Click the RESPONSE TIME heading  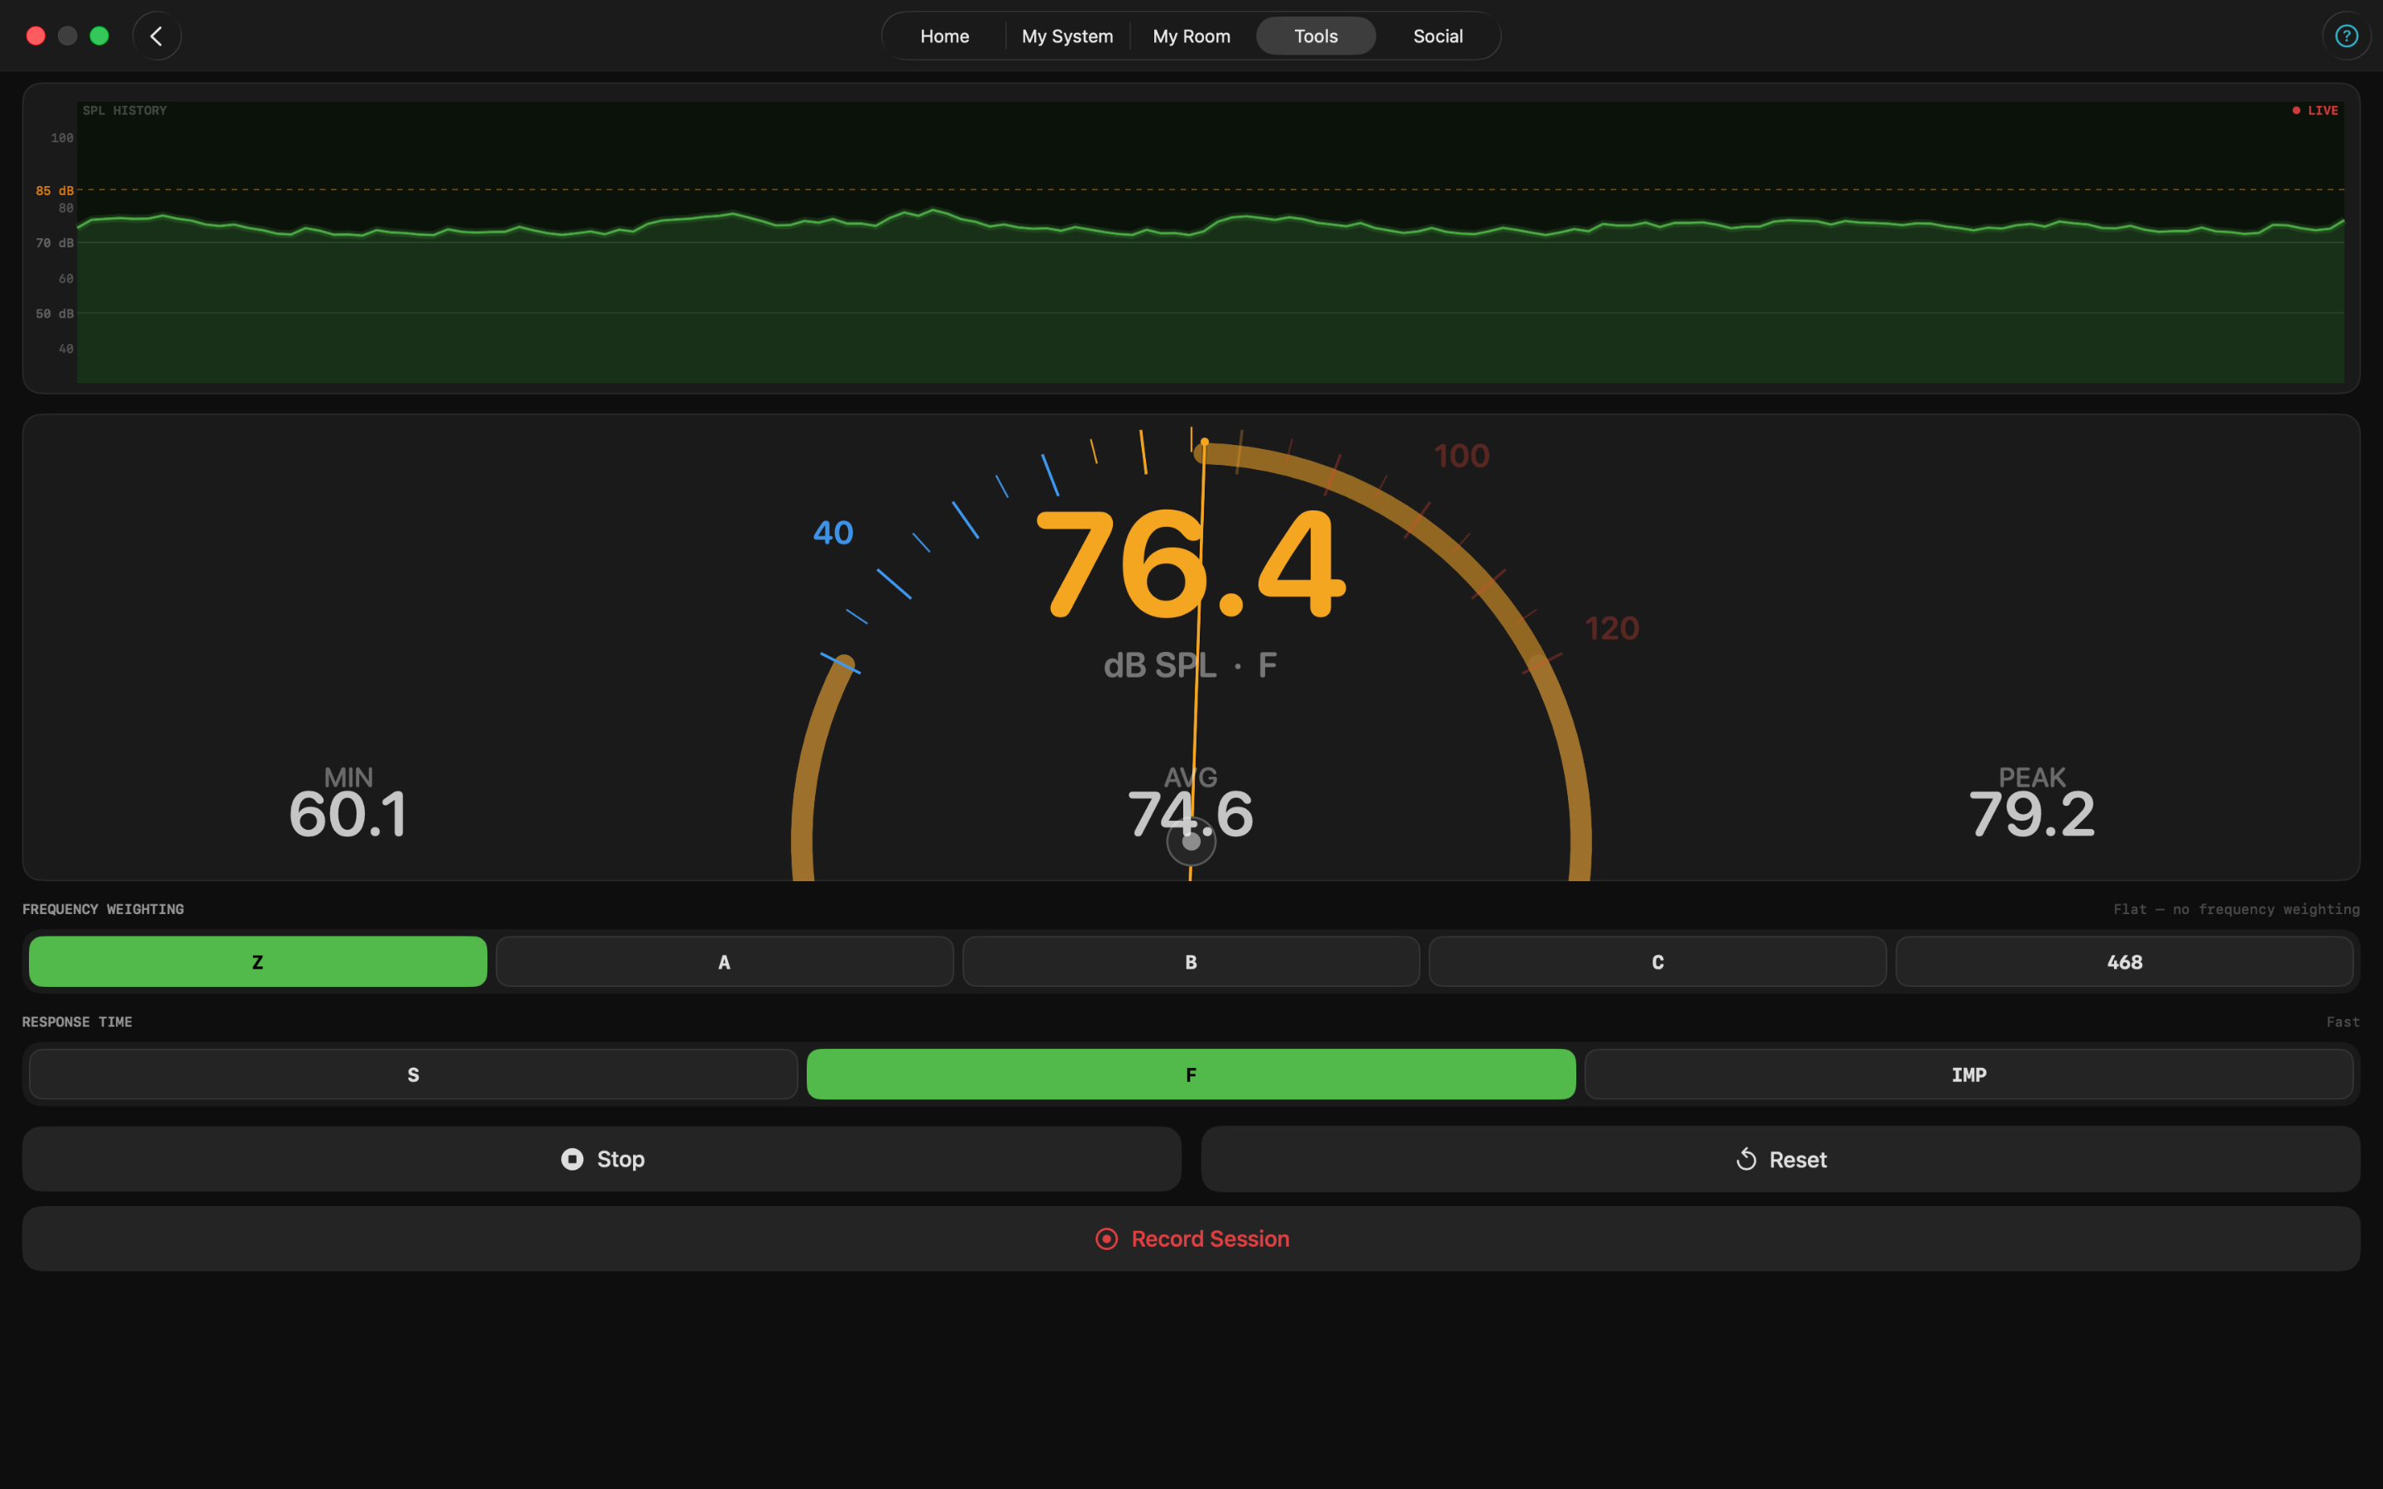coord(77,1022)
